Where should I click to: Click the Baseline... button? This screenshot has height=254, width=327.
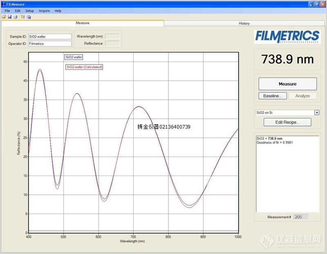coord(272,96)
